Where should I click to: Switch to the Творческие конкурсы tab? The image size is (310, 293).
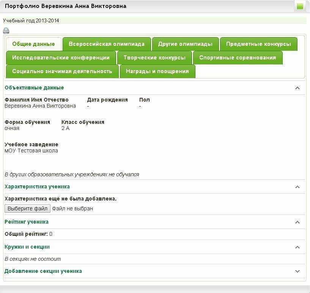(154, 58)
